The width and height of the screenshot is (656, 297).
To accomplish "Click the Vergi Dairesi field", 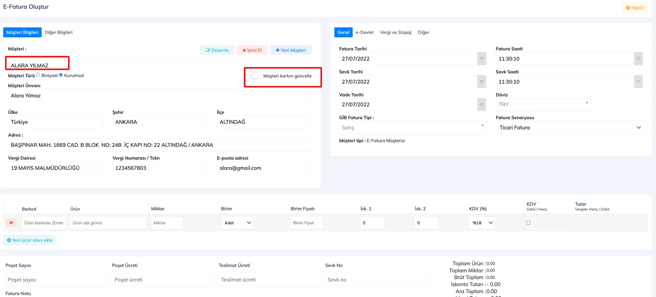I will coord(55,168).
